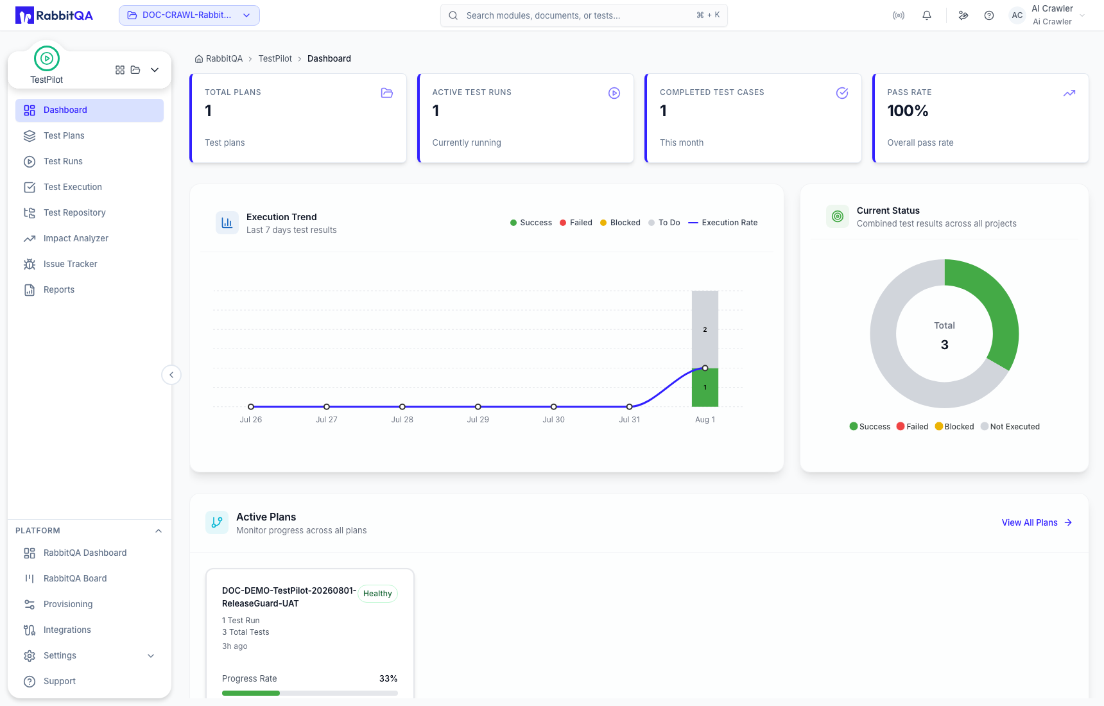Click the 33% Progress Rate bar
The width and height of the screenshot is (1104, 706).
[310, 693]
